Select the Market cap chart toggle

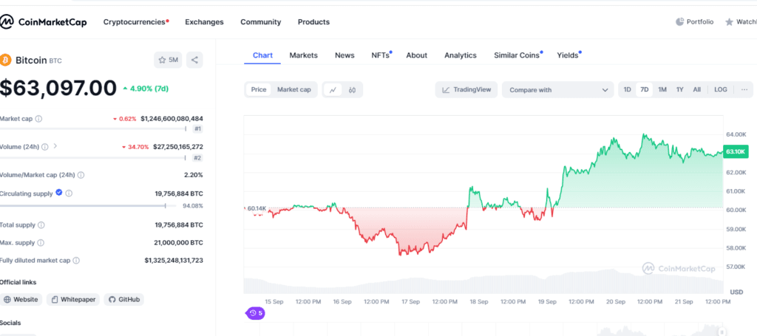(x=294, y=89)
